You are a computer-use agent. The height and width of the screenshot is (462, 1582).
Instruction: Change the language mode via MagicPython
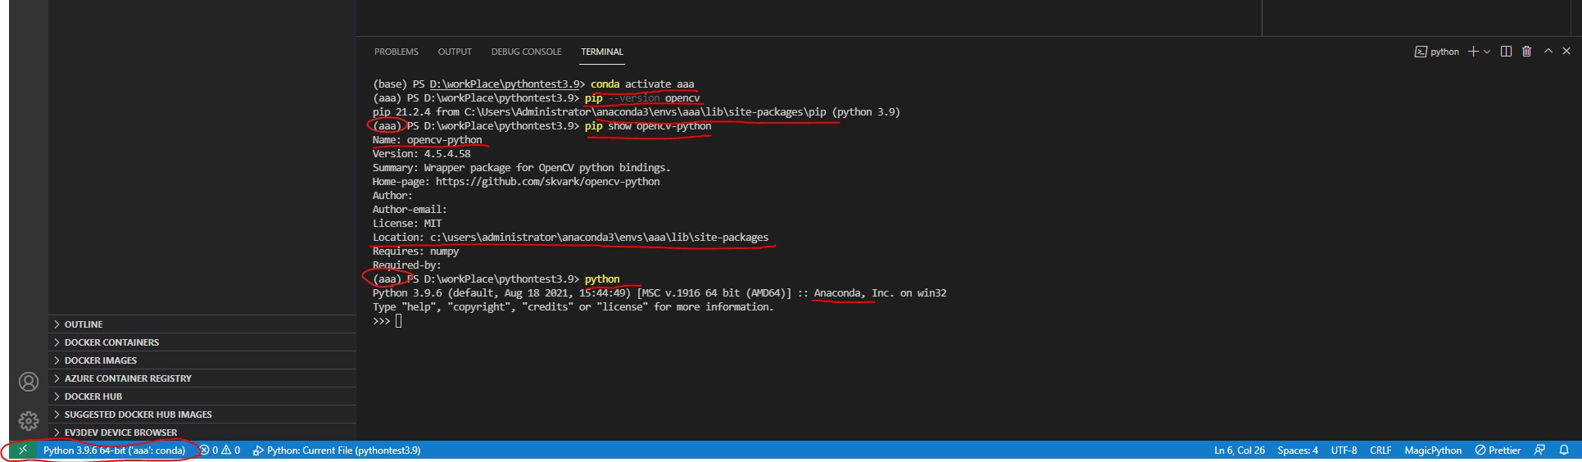pyautogui.click(x=1433, y=450)
